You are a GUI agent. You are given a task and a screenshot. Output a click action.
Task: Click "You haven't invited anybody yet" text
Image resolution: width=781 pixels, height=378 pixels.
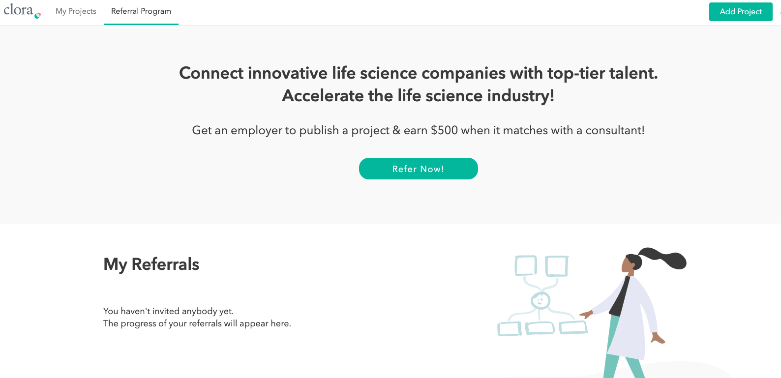tap(169, 311)
